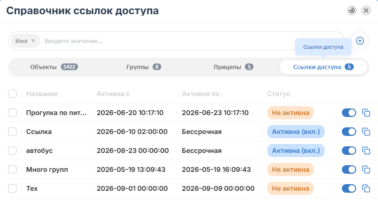Check the Ссылка row checkbox

coord(12,132)
